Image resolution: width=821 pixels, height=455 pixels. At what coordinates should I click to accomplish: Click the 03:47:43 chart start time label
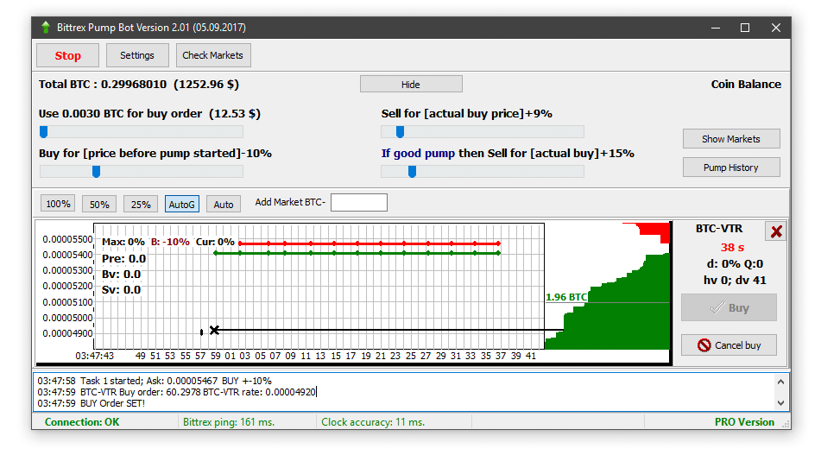(x=94, y=356)
